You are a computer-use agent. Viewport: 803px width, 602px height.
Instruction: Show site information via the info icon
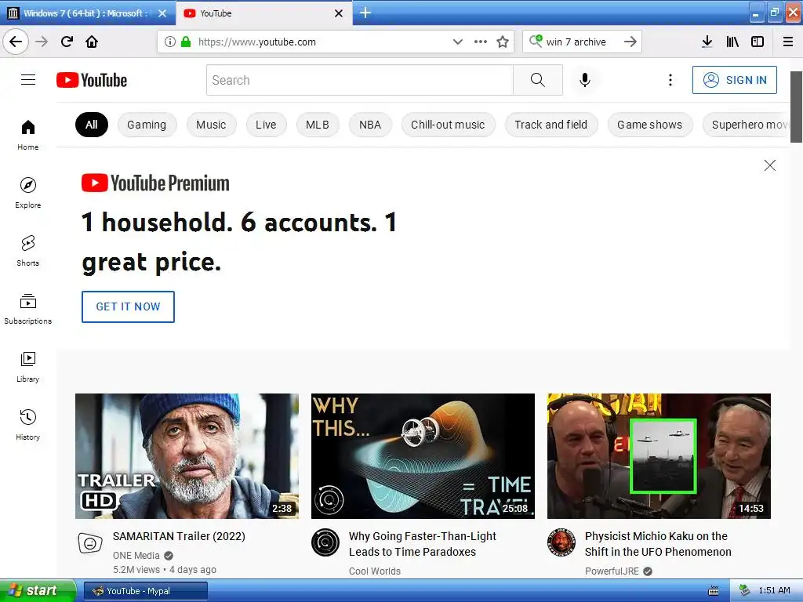pos(170,42)
